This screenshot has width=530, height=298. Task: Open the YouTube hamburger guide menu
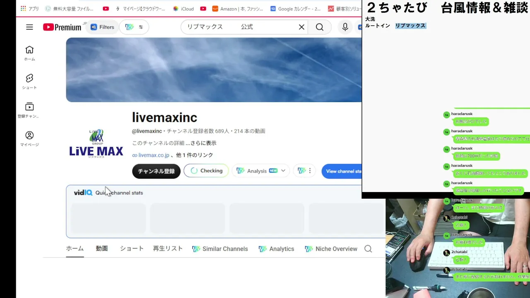(29, 27)
